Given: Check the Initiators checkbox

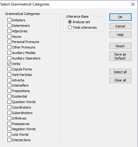Looking at the screenshot, I should (9, 20).
